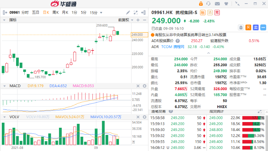Image resolution: width=268 pixels, height=151 pixels.
Task: Expand the chart to fullscreen
Action: click(135, 13)
